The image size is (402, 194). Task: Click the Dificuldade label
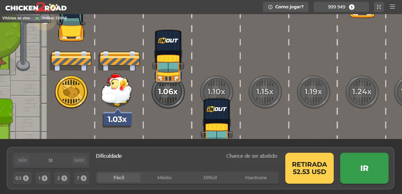pos(109,156)
